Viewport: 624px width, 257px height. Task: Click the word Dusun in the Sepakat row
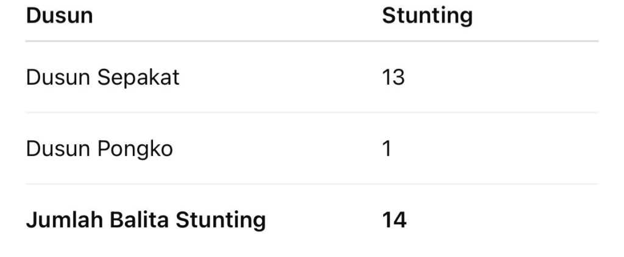pyautogui.click(x=58, y=77)
